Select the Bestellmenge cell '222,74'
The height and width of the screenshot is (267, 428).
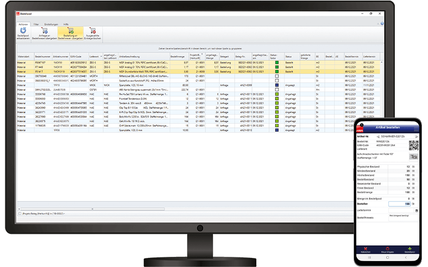(179, 90)
